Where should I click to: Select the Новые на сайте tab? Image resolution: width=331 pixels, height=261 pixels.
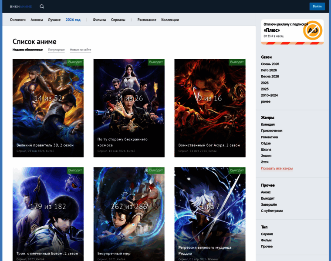pyautogui.click(x=81, y=50)
